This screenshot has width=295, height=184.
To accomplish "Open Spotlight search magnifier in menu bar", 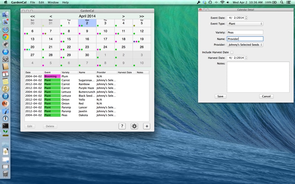I will tap(282, 2).
